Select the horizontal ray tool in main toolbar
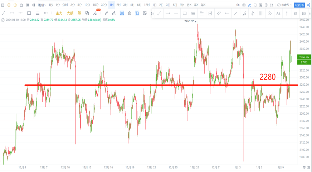The width and height of the screenshot is (312, 172). [20, 13]
